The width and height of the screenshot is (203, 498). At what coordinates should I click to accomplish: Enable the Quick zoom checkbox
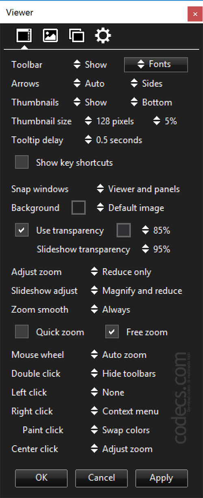click(x=22, y=332)
